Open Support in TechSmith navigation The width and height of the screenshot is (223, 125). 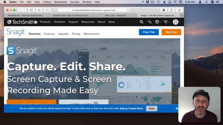[73, 22]
